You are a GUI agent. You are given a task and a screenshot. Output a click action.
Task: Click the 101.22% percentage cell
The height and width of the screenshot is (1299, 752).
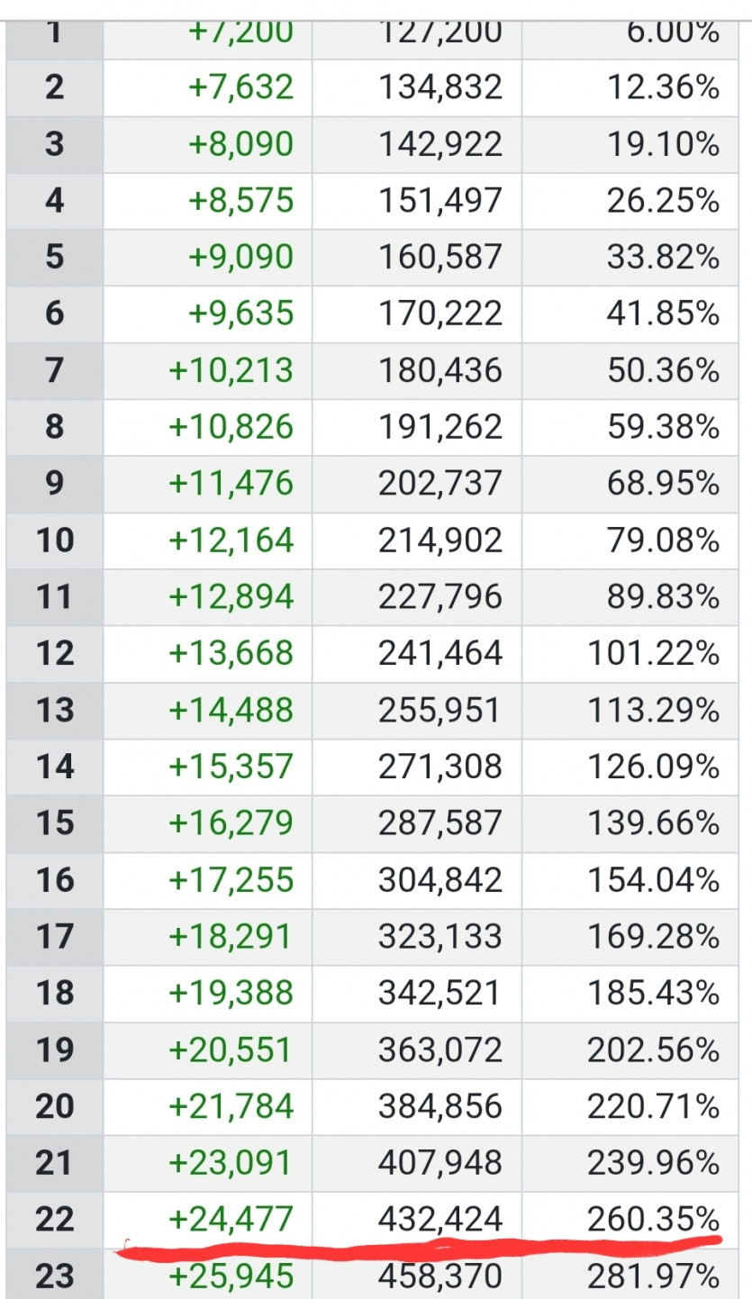pos(630,653)
